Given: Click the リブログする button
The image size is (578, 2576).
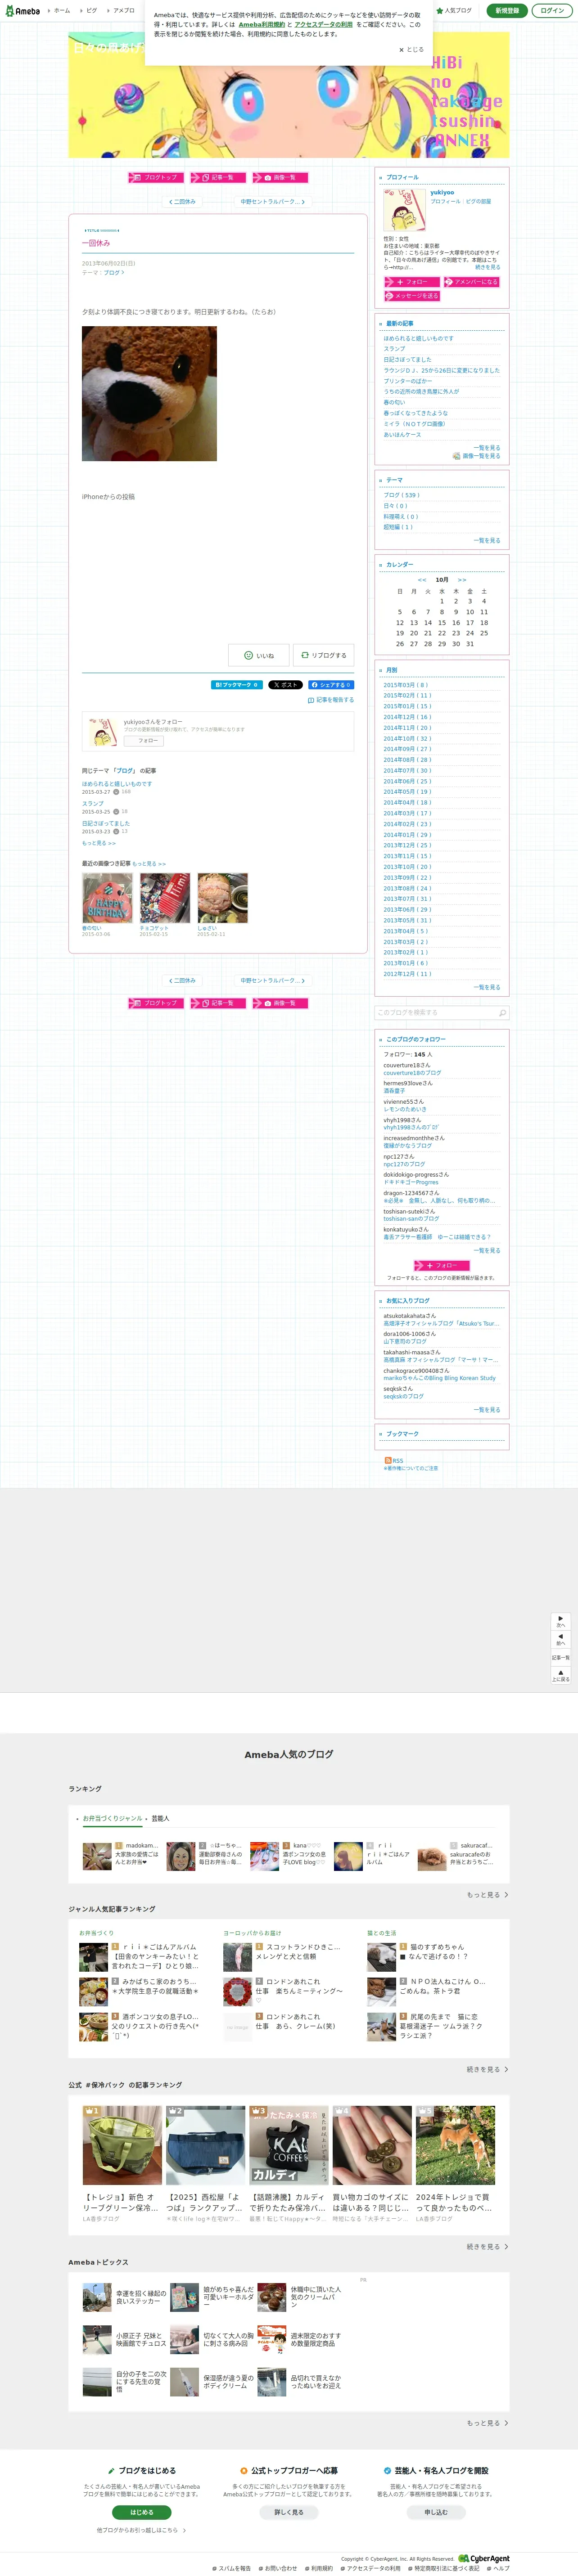Looking at the screenshot, I should [323, 655].
